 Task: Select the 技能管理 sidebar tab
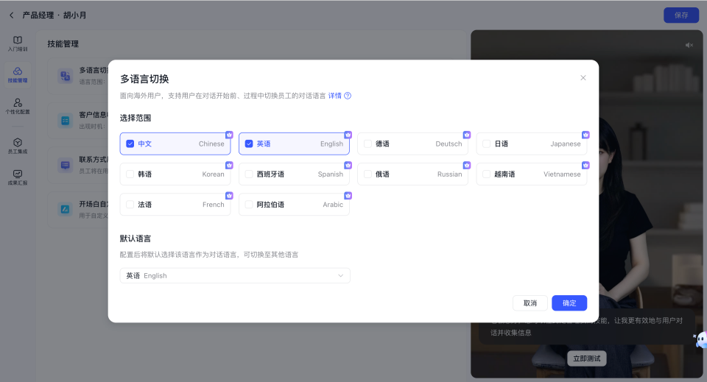click(18, 74)
